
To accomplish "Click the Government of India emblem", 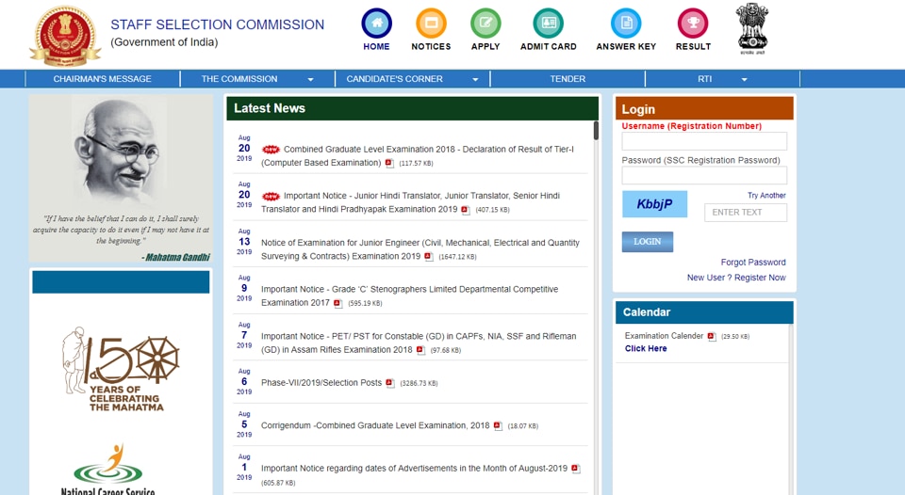I will [x=752, y=28].
